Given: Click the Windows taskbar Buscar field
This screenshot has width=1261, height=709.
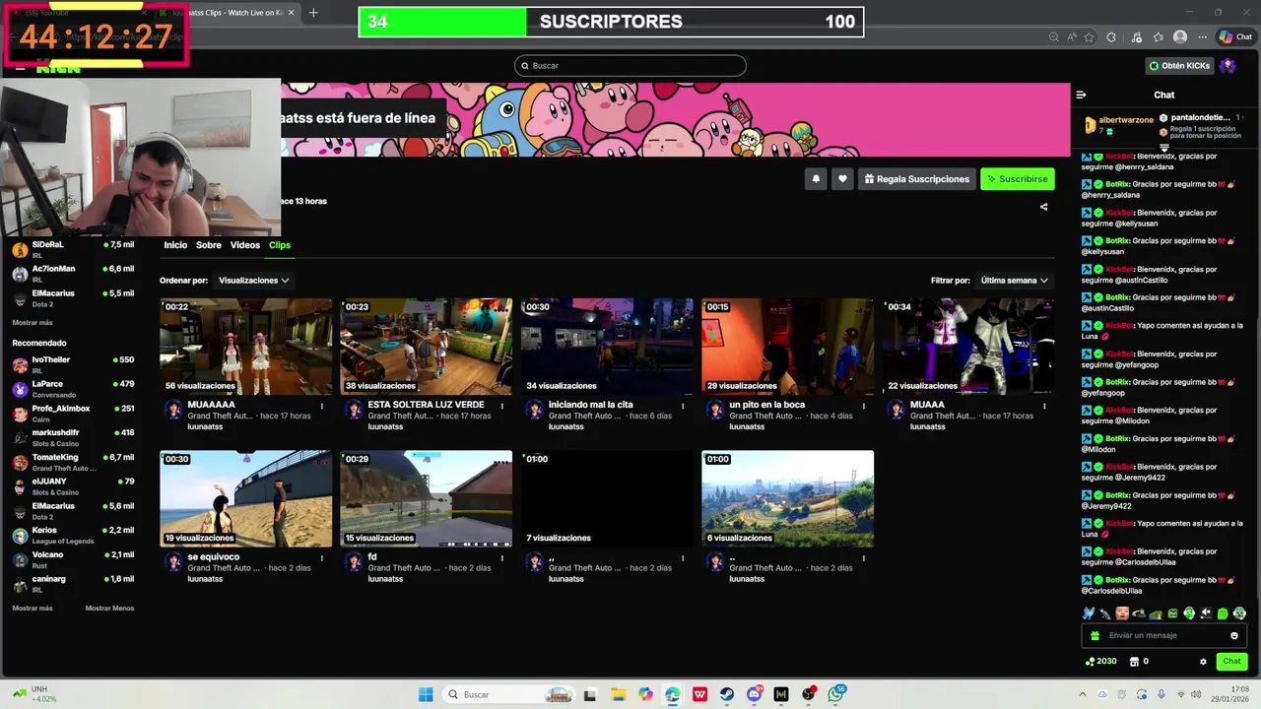Looking at the screenshot, I should [x=508, y=694].
